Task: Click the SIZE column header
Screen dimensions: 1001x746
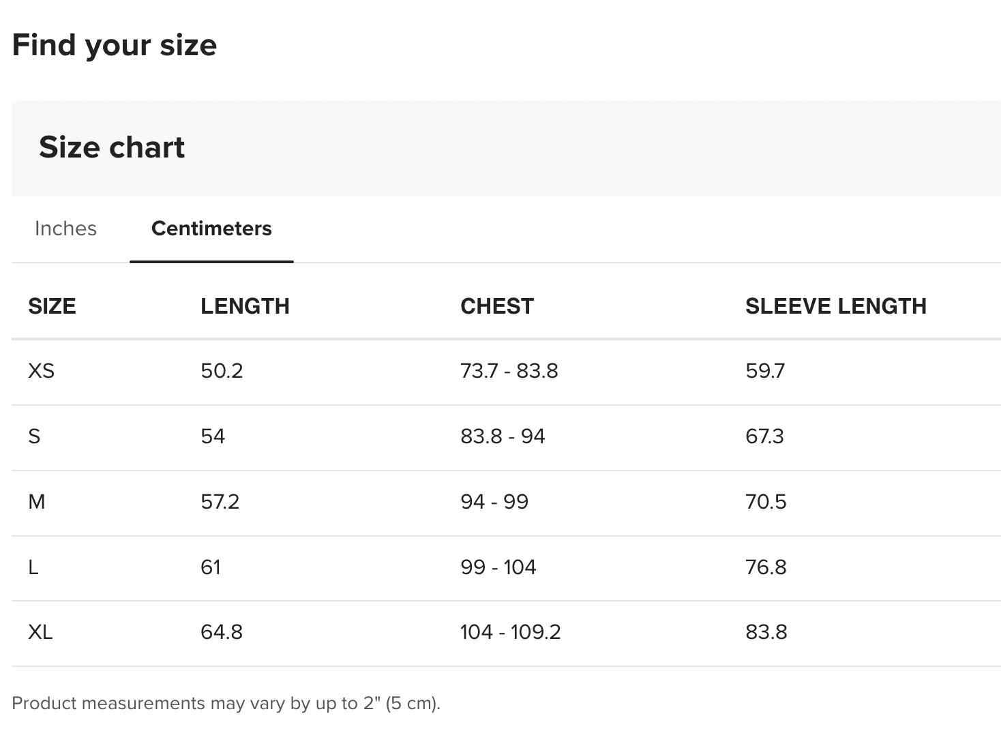Action: pos(52,306)
